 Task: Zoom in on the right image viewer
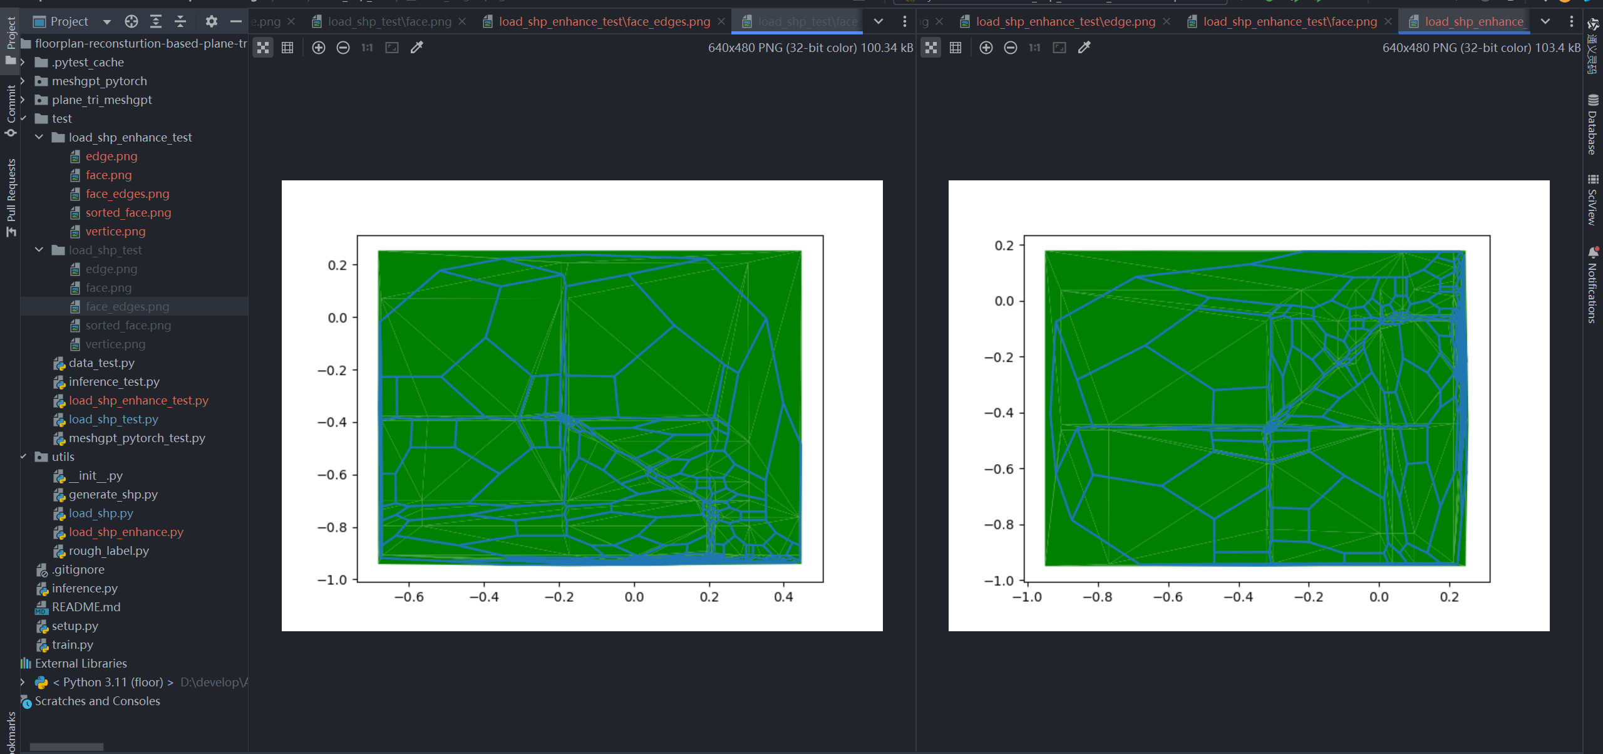click(986, 48)
